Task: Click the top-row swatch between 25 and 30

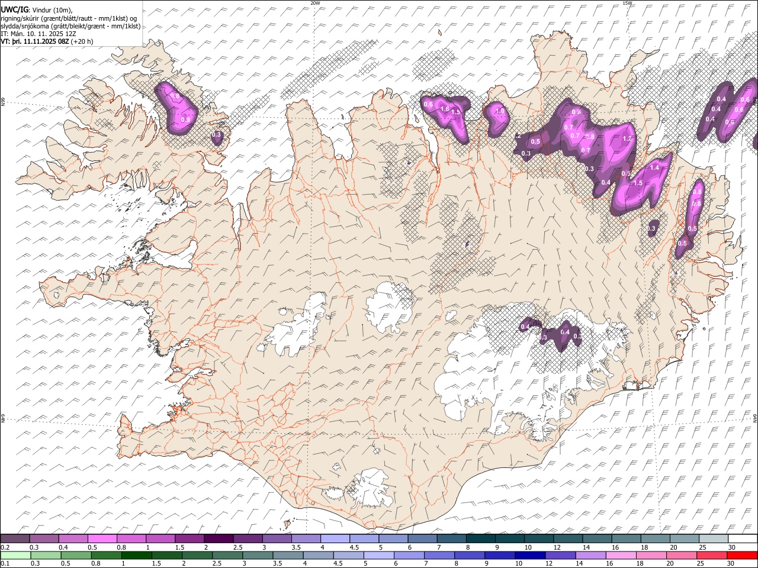Action: (x=714, y=539)
